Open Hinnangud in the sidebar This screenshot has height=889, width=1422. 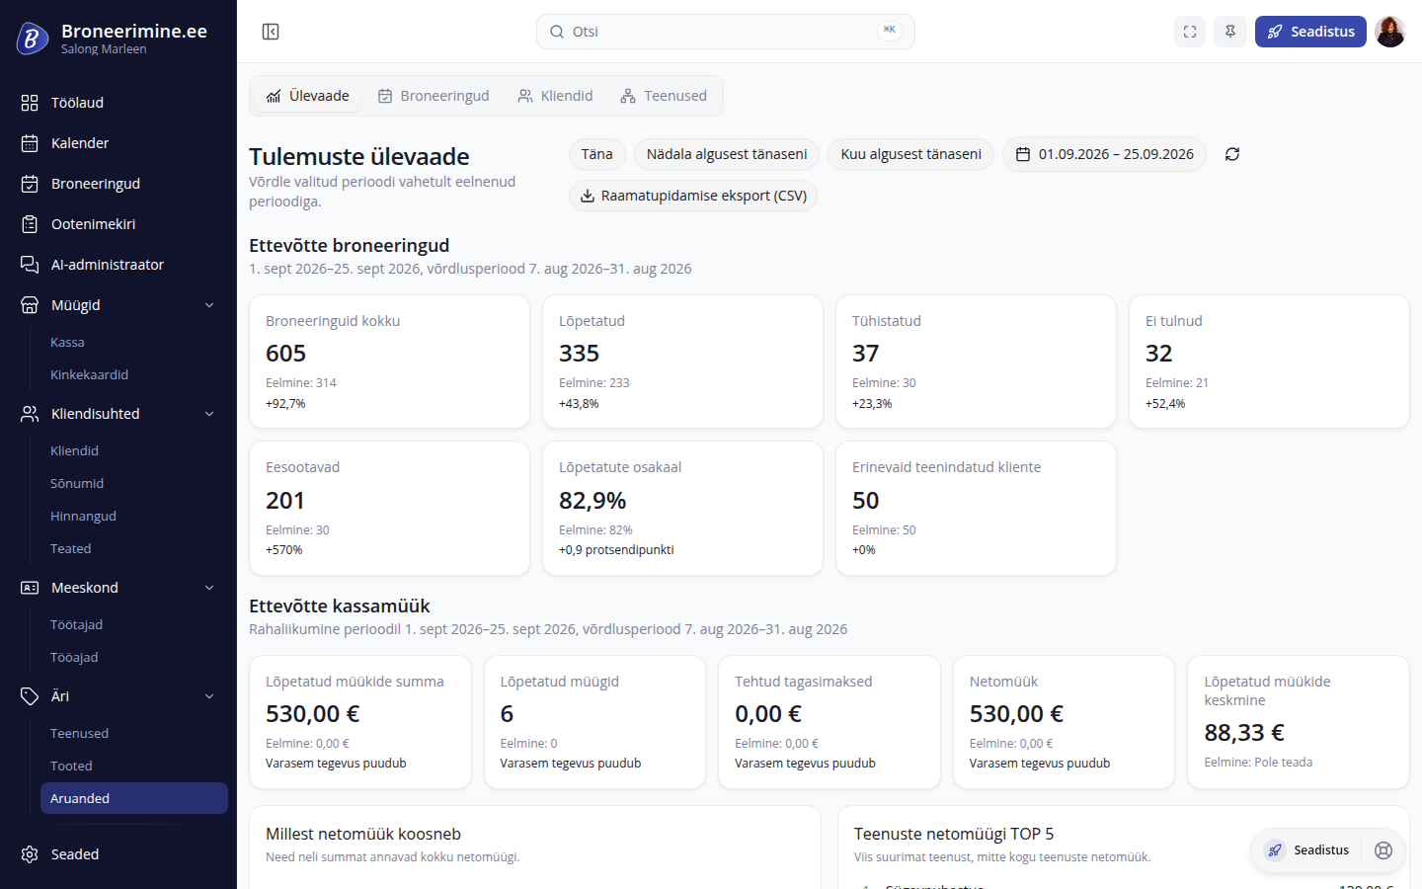coord(134,517)
